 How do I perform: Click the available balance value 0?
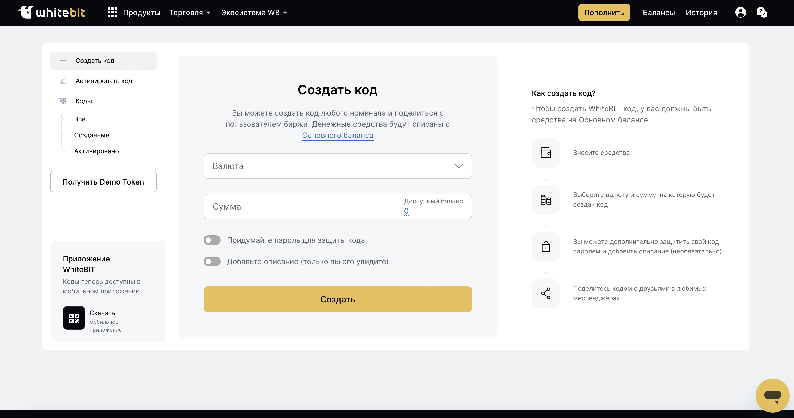click(406, 211)
